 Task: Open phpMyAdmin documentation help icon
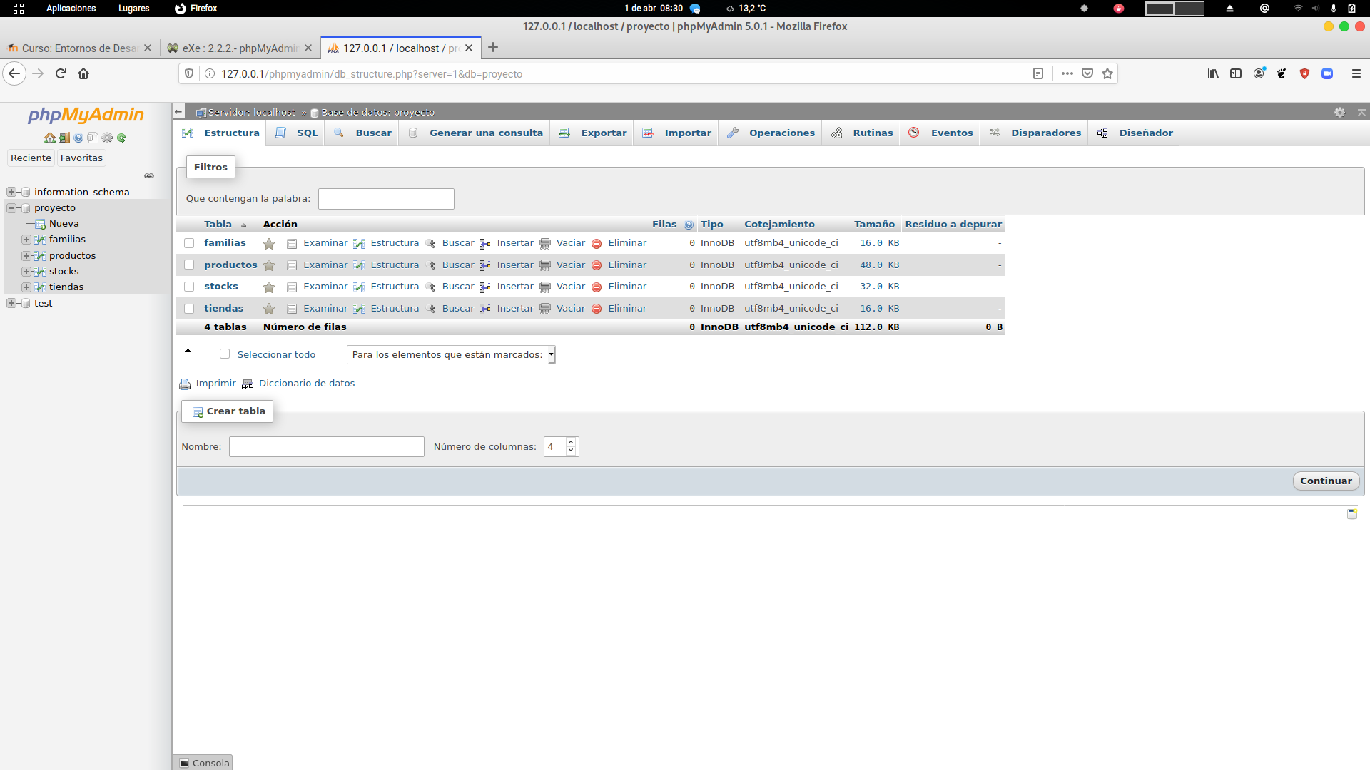click(x=78, y=138)
